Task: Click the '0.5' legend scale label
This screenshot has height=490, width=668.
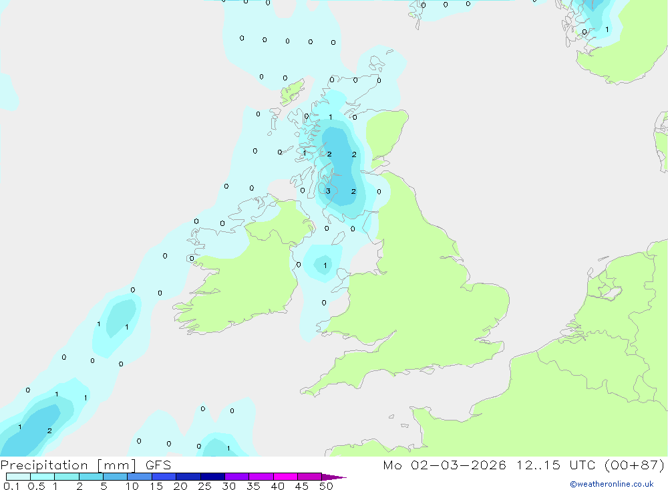Action: [36, 486]
